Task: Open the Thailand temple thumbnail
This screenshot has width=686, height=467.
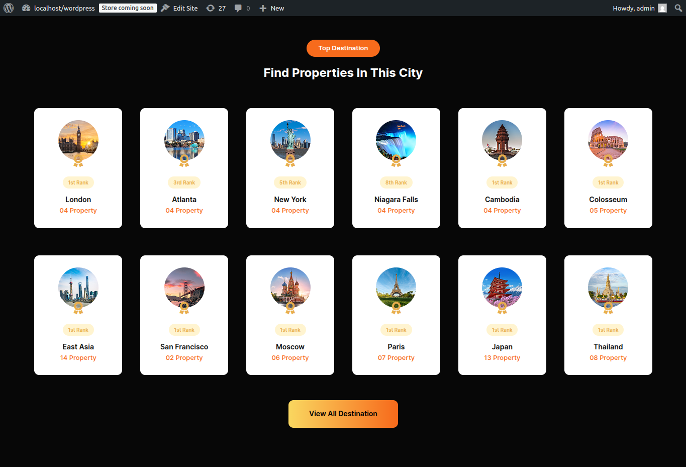Action: pyautogui.click(x=608, y=288)
